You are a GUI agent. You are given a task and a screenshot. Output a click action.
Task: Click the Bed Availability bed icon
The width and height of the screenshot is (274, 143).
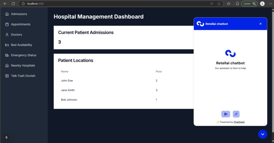pos(7,45)
